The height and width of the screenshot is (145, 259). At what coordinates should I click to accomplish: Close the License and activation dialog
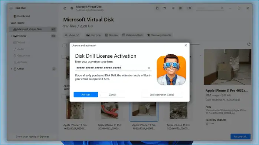[186, 45]
